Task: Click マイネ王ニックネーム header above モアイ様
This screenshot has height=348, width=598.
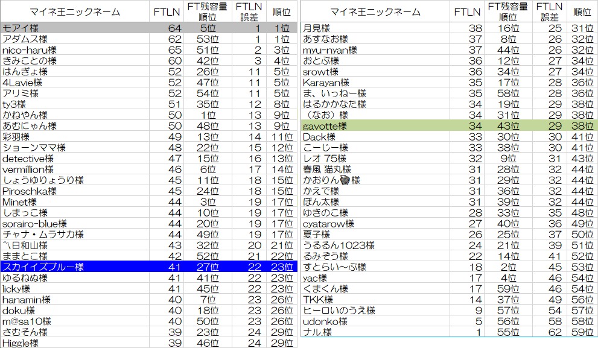Action: point(75,11)
